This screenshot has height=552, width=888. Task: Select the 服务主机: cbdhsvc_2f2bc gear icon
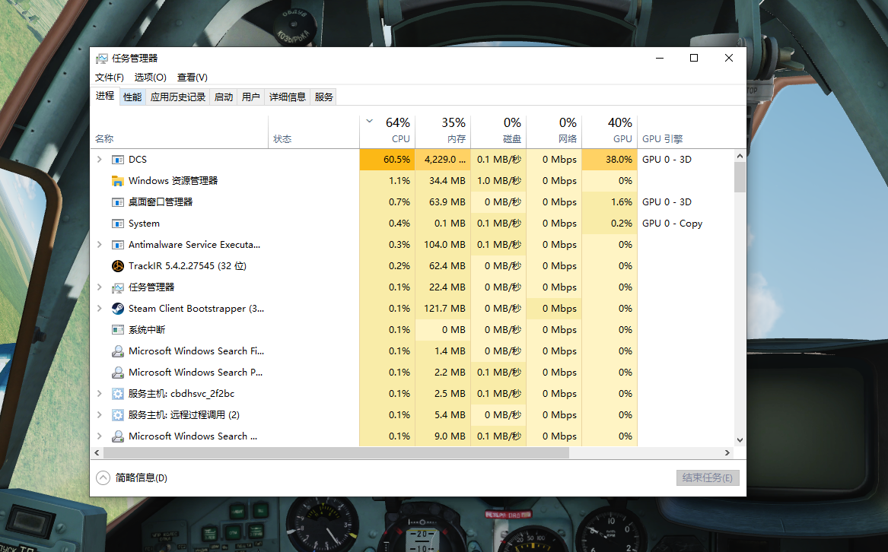coord(118,394)
